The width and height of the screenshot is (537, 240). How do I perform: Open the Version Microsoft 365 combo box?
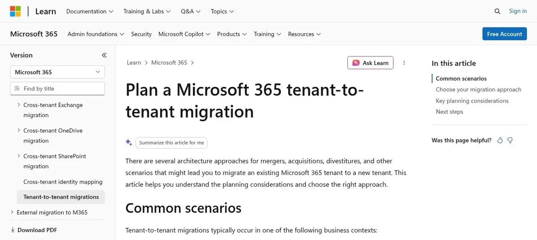[57, 72]
